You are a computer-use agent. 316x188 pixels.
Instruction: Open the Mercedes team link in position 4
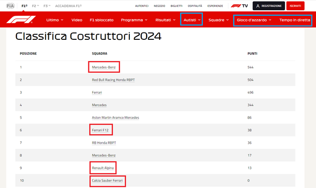coord(99,105)
